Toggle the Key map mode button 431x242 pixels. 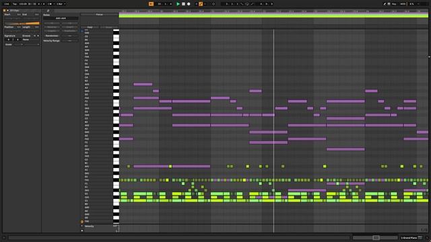[x=394, y=4]
